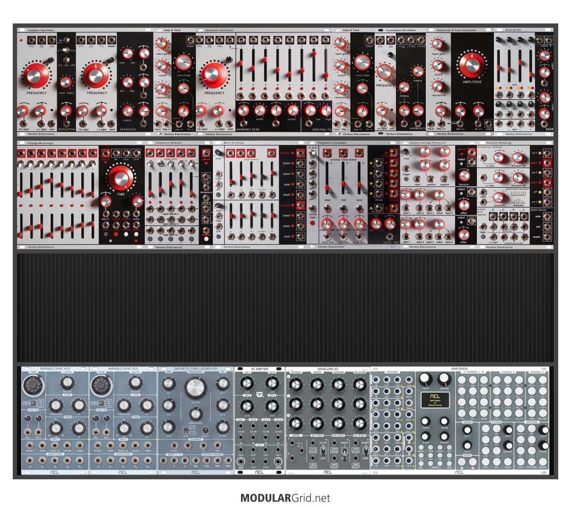Image resolution: width=571 pixels, height=507 pixels.
Task: Click the cutoff knob on Amplitude & Tone Controller
Action: 438,65
